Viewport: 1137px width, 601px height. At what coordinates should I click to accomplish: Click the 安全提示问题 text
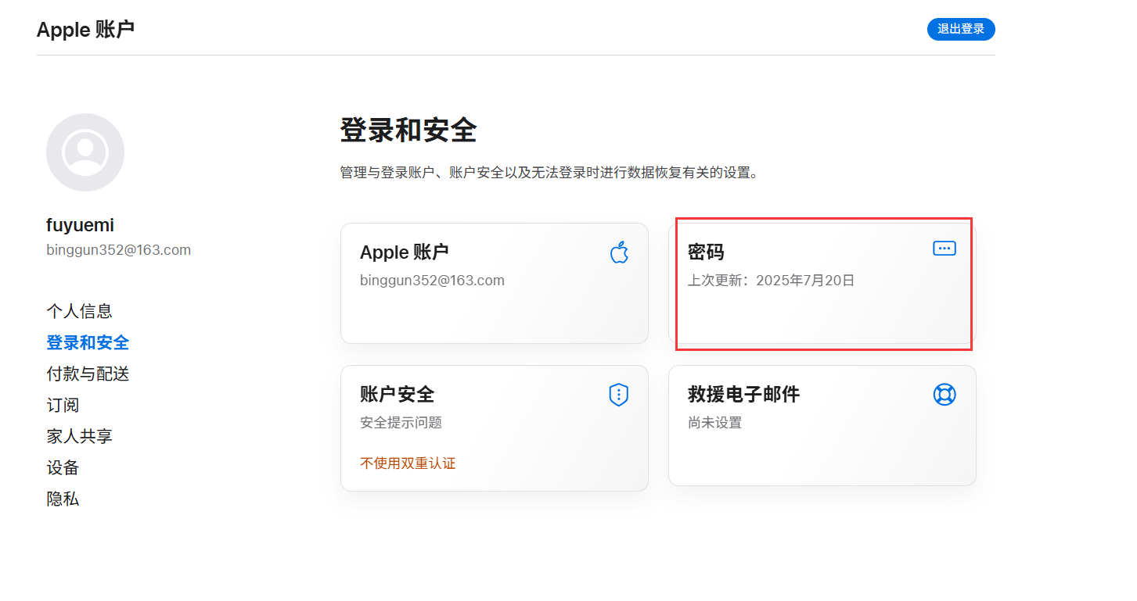point(401,423)
